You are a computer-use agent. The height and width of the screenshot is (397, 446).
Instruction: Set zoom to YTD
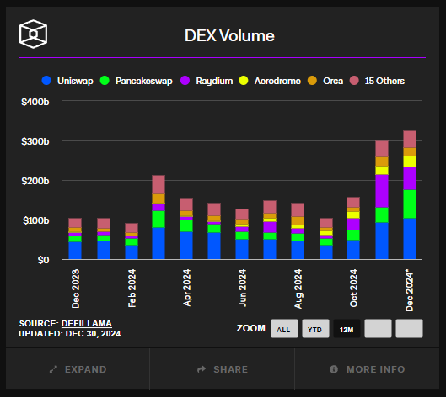315,329
